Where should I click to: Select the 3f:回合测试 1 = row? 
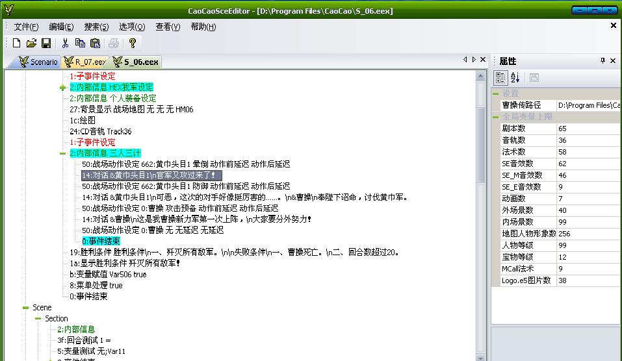click(x=84, y=340)
